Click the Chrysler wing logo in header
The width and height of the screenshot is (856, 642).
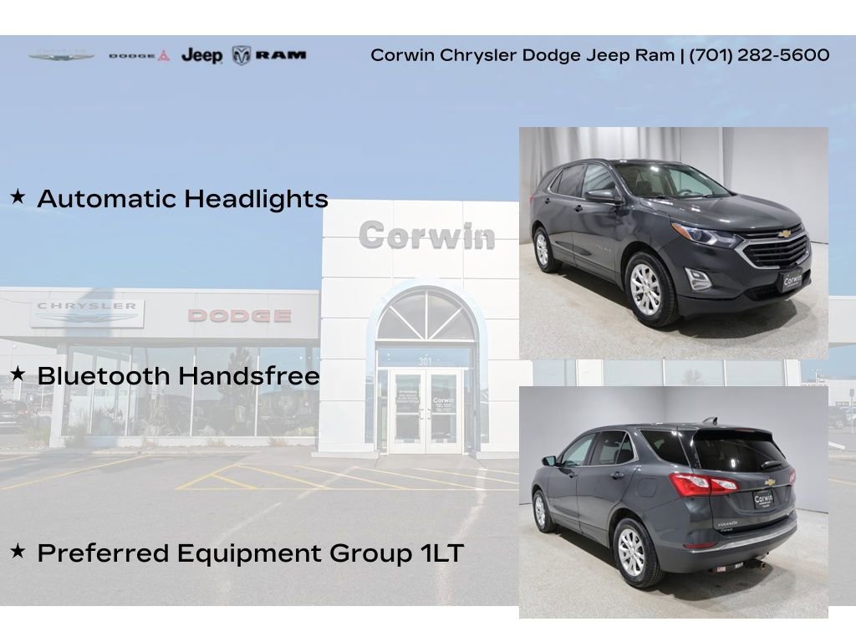62,55
